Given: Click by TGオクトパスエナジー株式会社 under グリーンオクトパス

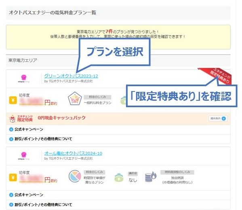Looking at the screenshot, I should (x=69, y=81).
